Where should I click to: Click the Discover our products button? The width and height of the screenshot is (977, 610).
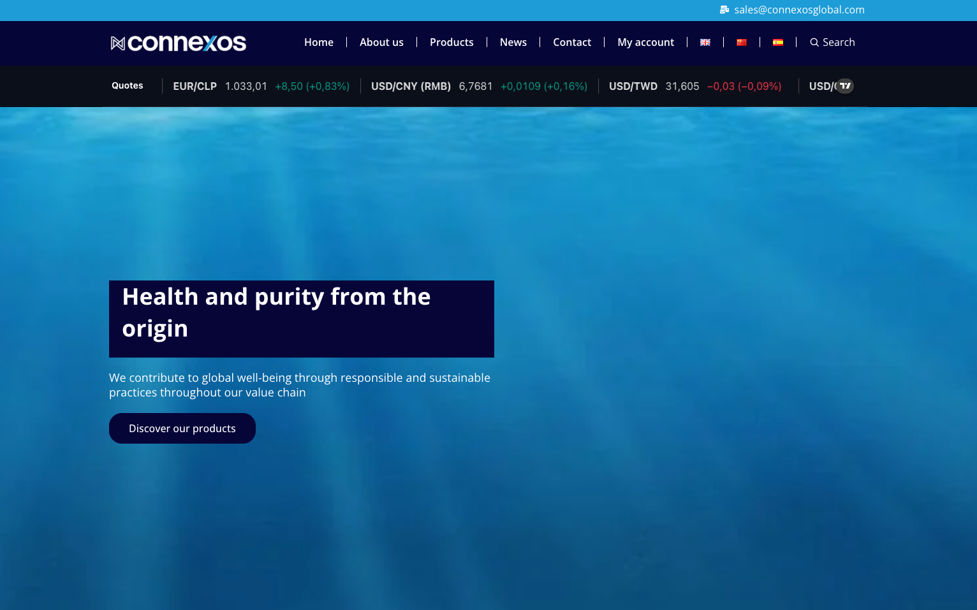pyautogui.click(x=182, y=428)
